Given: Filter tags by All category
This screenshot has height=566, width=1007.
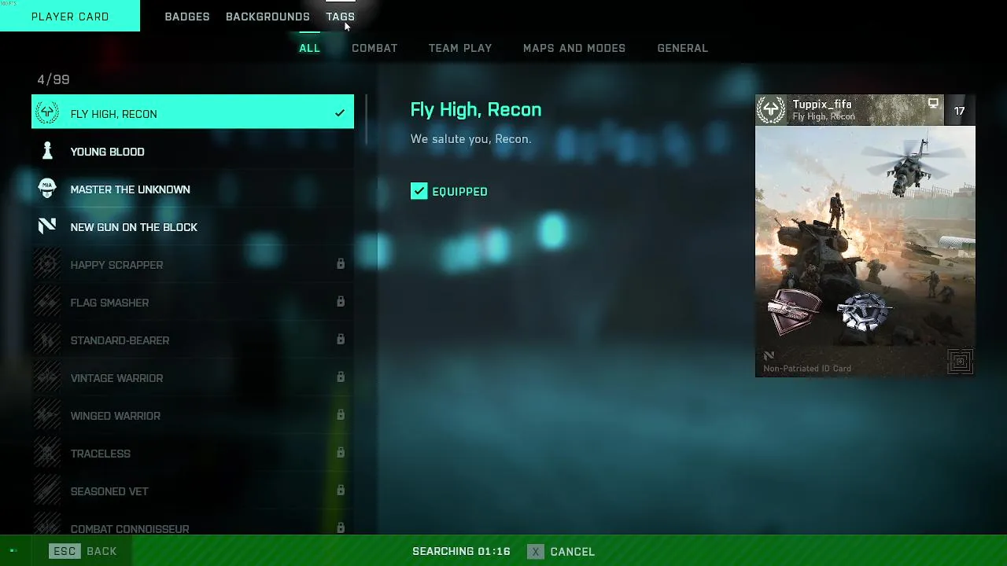Looking at the screenshot, I should pyautogui.click(x=309, y=48).
